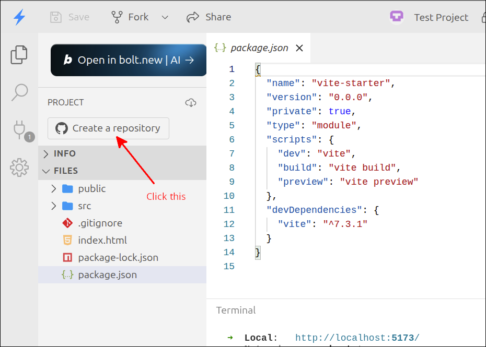Click the Share button
The image size is (486, 347).
coord(209,17)
